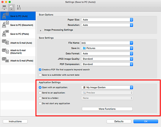Image resolution: width=161 pixels, height=127 pixels.
Task: Click the File Name text field containing IMG
Action: coord(105,43)
